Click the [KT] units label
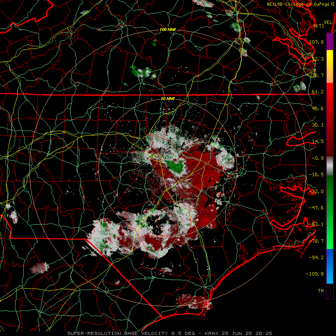This screenshot has height=336, width=336. (319, 26)
